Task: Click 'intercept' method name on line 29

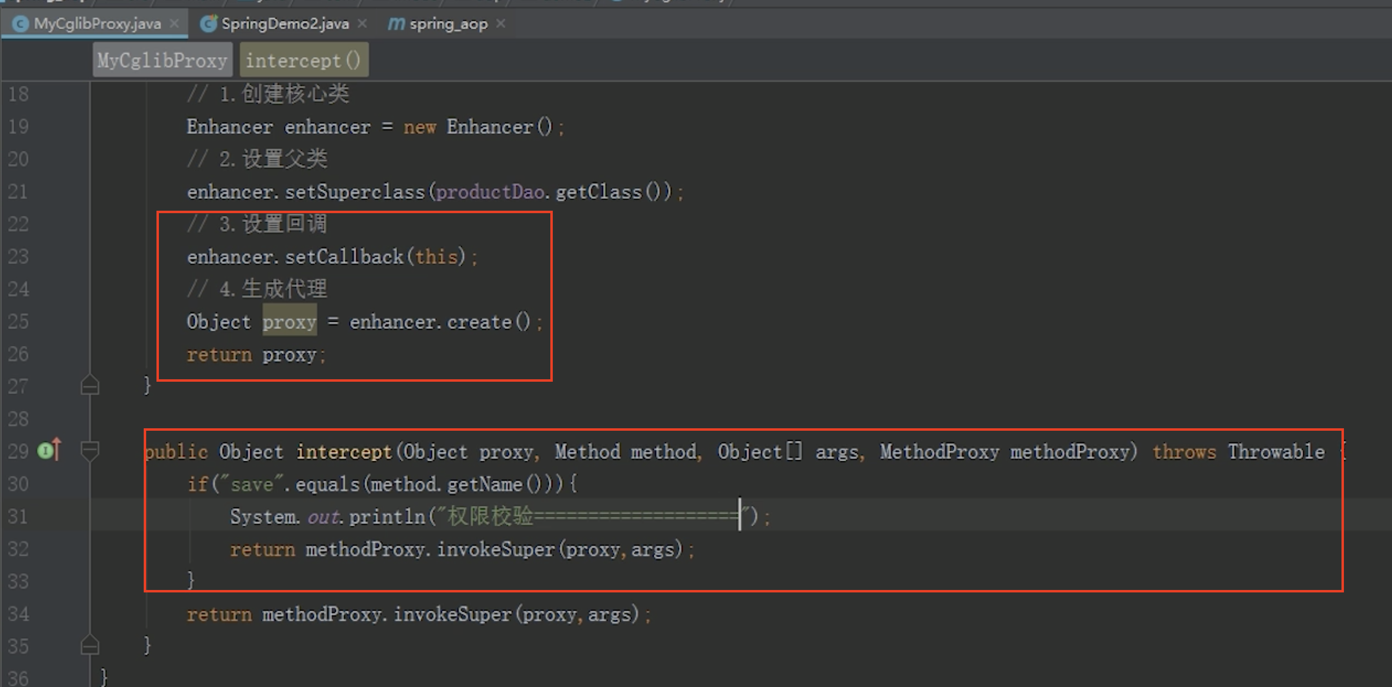Action: (x=344, y=452)
